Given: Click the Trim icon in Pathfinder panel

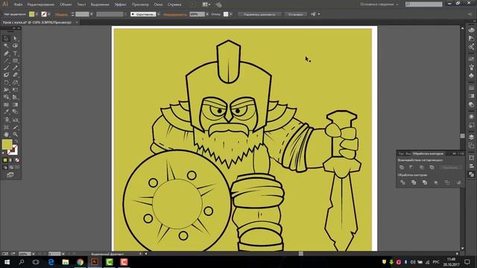Looking at the screenshot, I should pyautogui.click(x=414, y=182).
